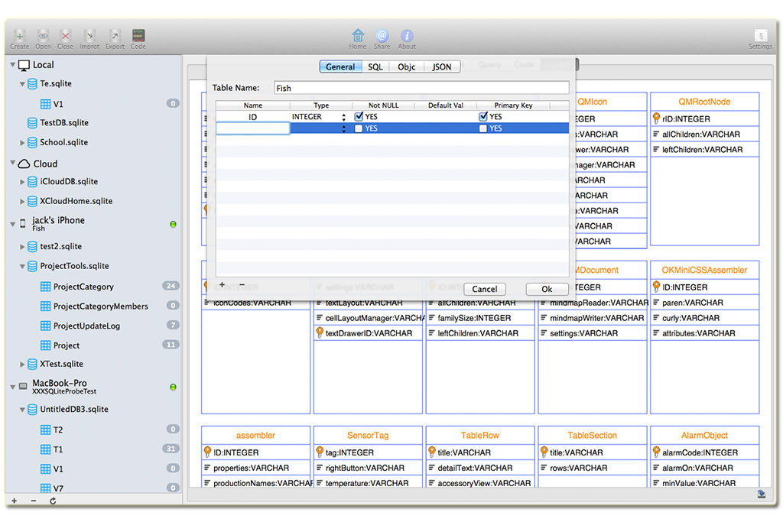Expand the School.sqlite database
The image size is (783, 522).
[x=22, y=143]
